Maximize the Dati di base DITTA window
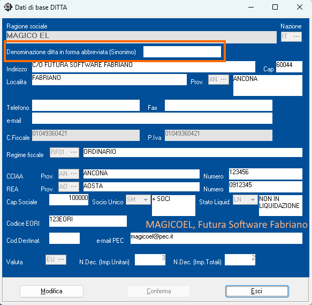312x305 pixels. (275, 7)
